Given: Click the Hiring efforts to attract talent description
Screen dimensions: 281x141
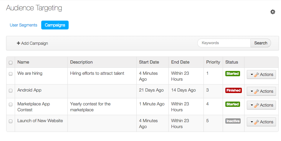Looking at the screenshot, I should [x=97, y=73].
